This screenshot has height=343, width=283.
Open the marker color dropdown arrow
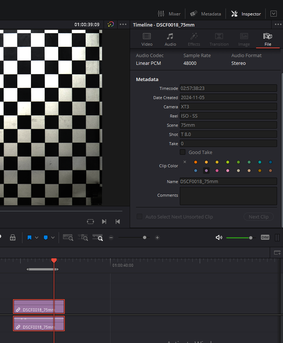point(53,238)
